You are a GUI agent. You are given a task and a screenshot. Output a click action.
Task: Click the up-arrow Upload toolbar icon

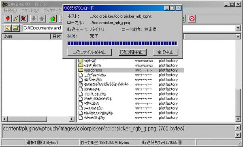pyautogui.click(x=42, y=19)
